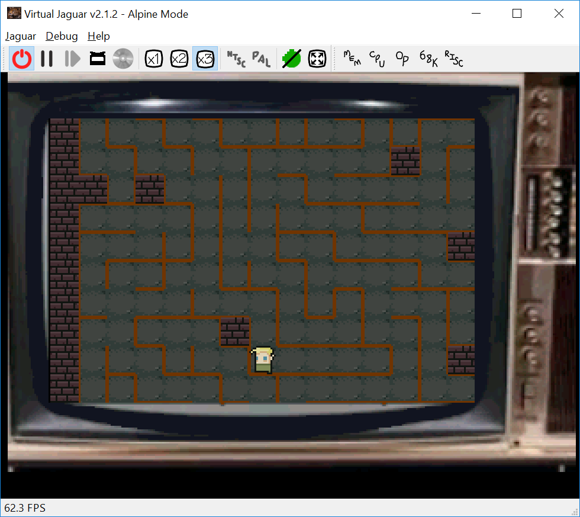
Task: Open the 68K disassembly browser
Action: (428, 59)
